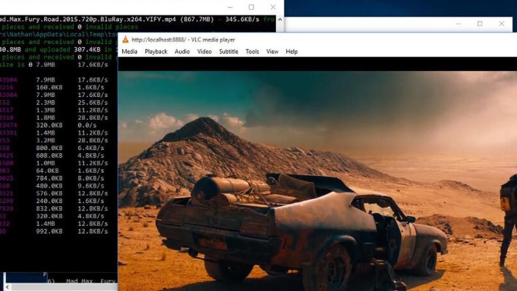Open the Playback menu
Viewport: 517px width, 291px height.
[x=156, y=52]
